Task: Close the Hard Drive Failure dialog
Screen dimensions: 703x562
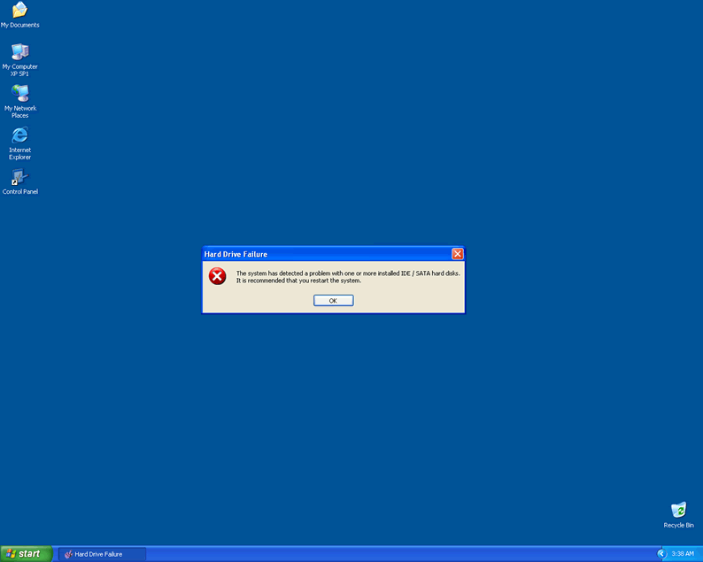Action: pyautogui.click(x=458, y=254)
